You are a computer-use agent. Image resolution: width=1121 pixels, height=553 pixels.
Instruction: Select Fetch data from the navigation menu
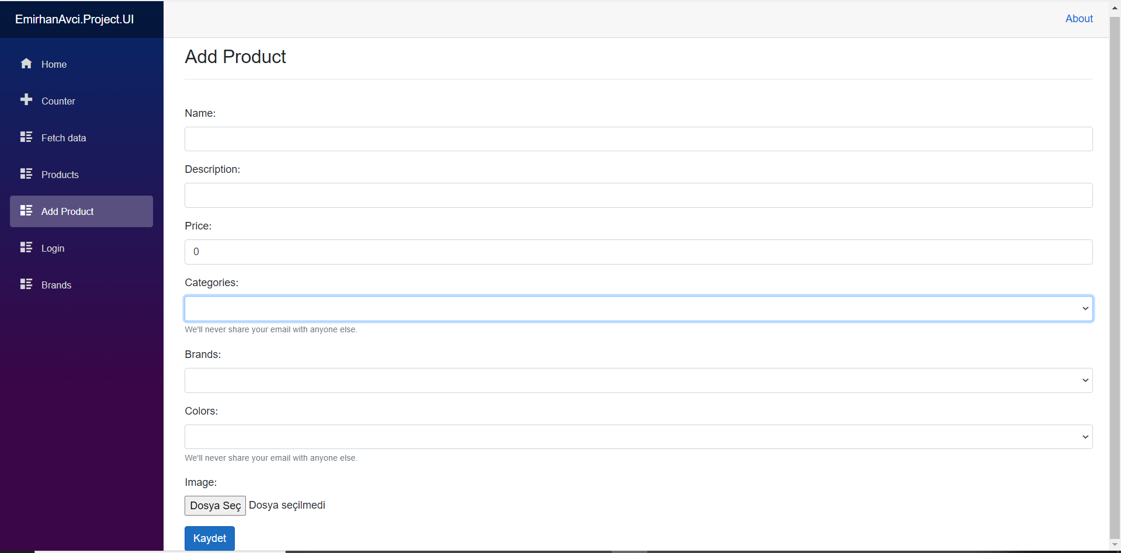(64, 137)
